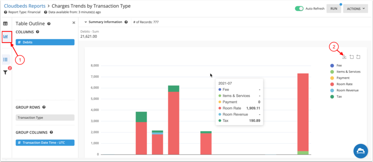
Task: Open the Cloudbeds Reports breadcrumb link
Action: pos(24,6)
